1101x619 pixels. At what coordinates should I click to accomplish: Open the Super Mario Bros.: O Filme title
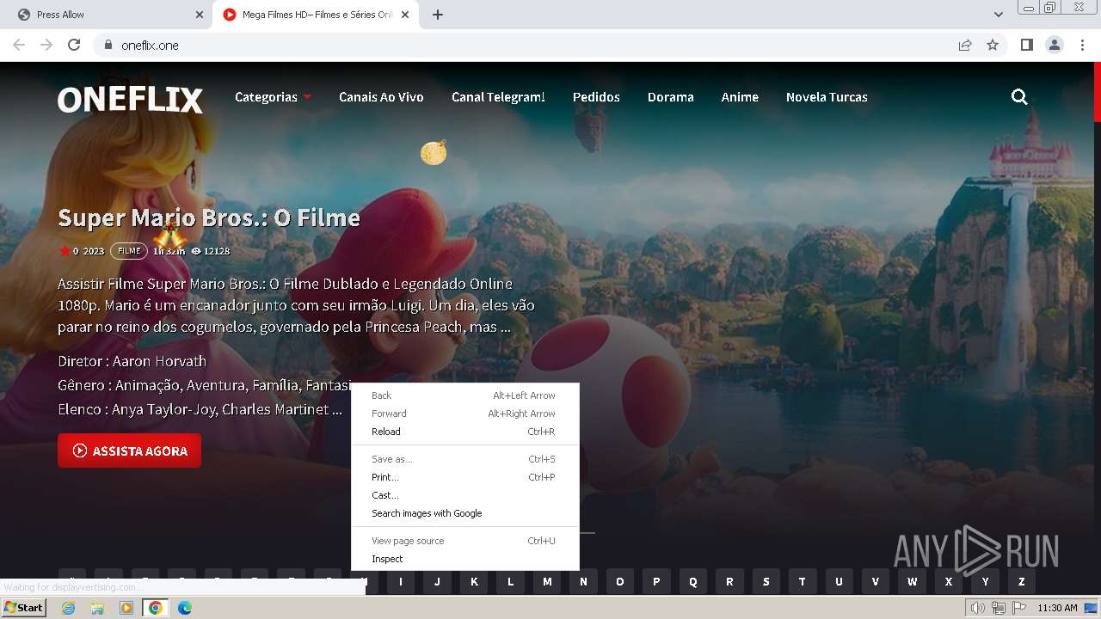[x=209, y=218]
